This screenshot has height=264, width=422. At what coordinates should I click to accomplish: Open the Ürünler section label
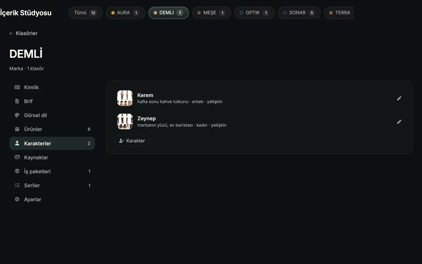[x=33, y=129]
